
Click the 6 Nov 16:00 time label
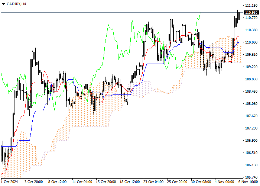[248, 182]
